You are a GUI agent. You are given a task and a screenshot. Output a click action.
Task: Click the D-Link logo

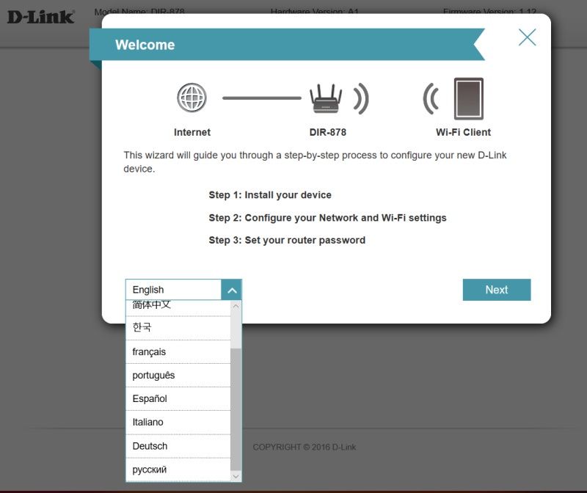point(41,17)
